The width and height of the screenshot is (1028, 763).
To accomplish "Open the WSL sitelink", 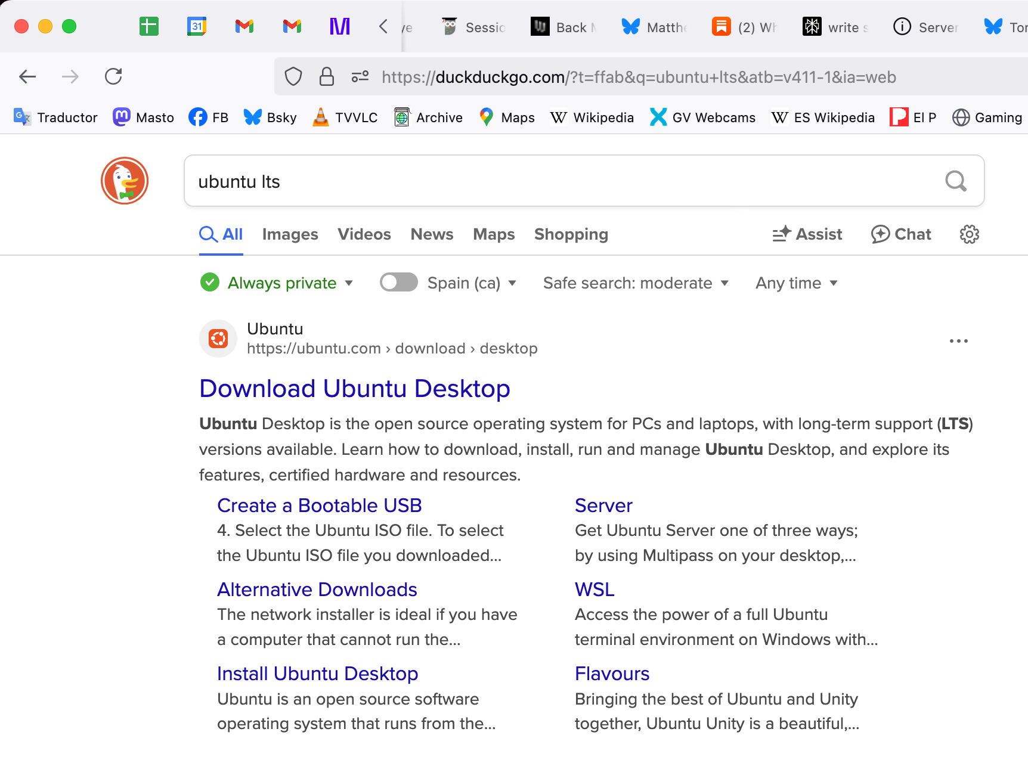I will click(594, 590).
